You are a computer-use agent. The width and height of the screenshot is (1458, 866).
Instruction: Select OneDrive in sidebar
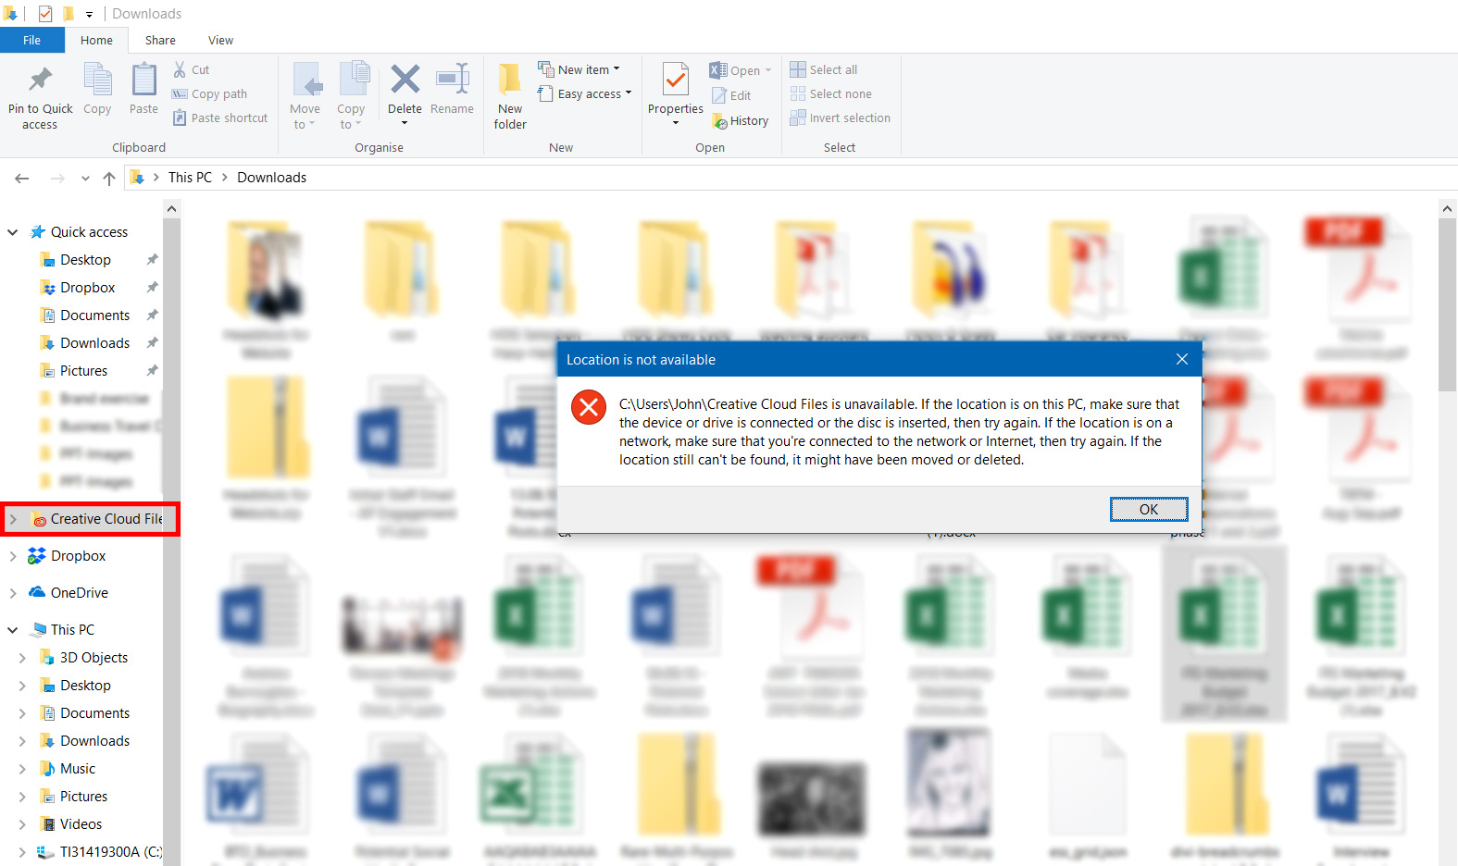pyautogui.click(x=79, y=592)
